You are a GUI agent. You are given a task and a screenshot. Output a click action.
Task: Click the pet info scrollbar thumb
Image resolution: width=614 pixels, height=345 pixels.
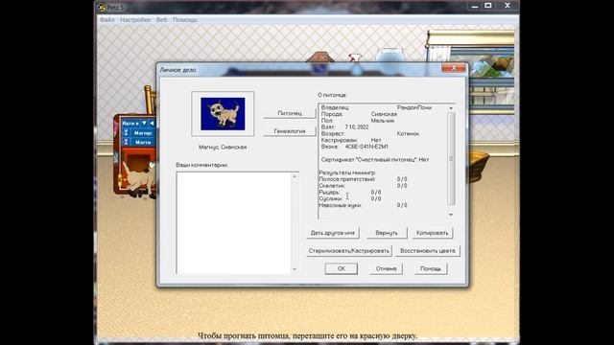coord(451,158)
